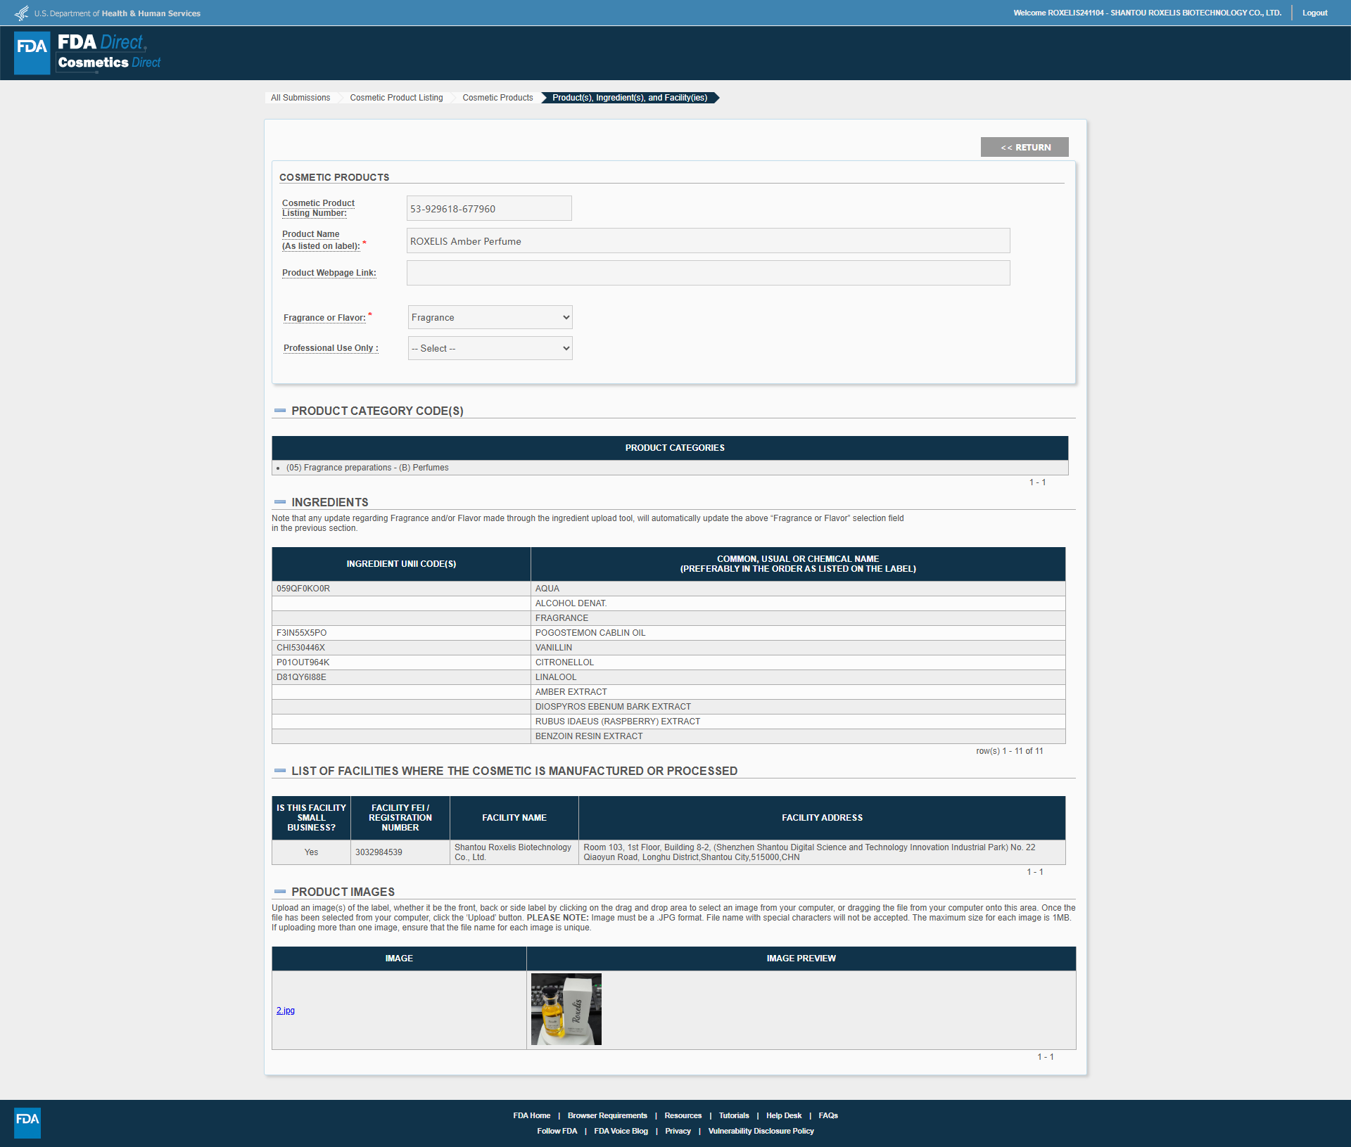
Task: Open the Professional Use Only dropdown
Action: tap(490, 348)
